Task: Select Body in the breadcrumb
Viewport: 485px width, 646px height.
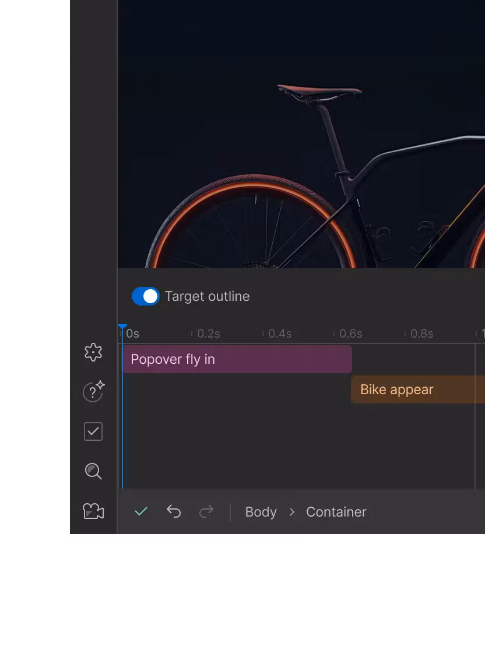Action: point(261,512)
